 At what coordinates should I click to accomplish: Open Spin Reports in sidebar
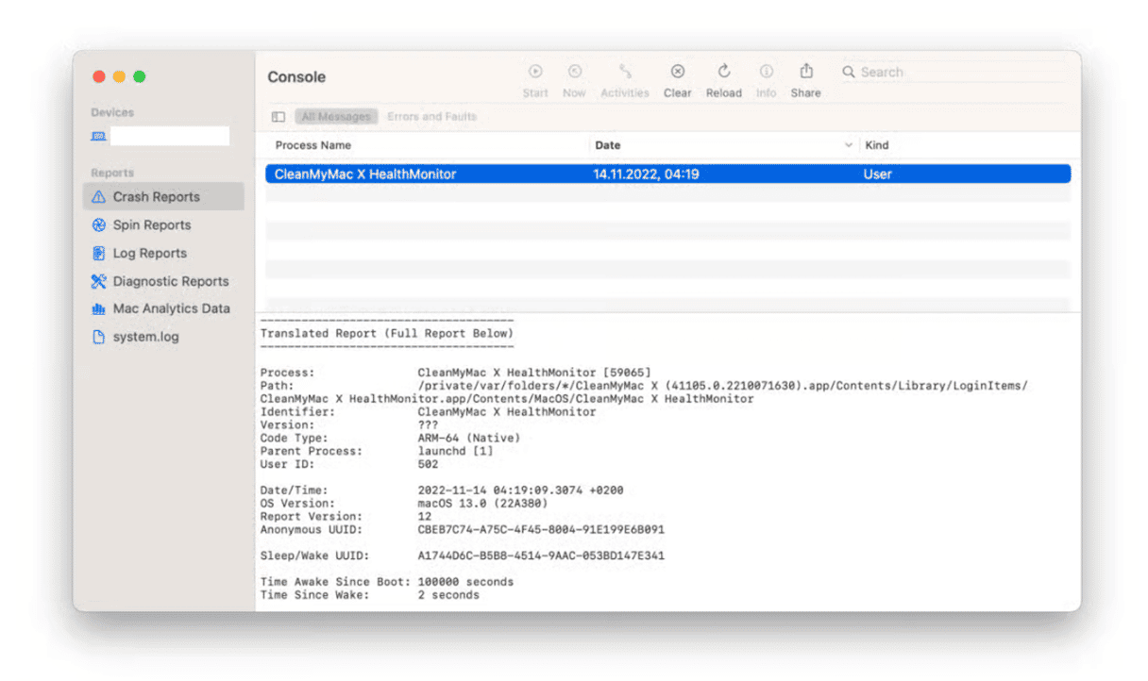click(x=151, y=225)
